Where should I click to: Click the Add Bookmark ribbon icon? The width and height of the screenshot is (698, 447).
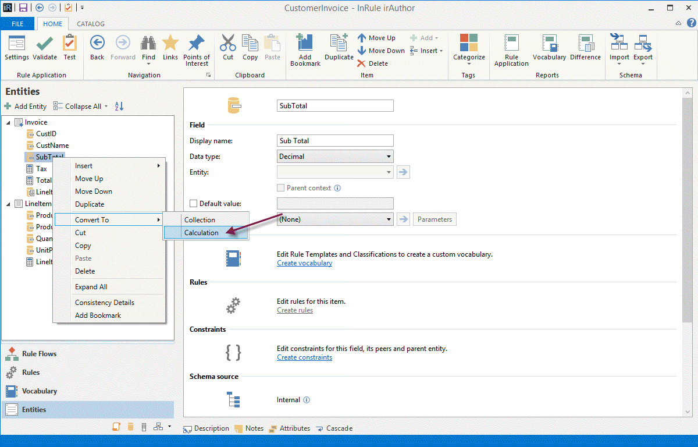click(305, 44)
